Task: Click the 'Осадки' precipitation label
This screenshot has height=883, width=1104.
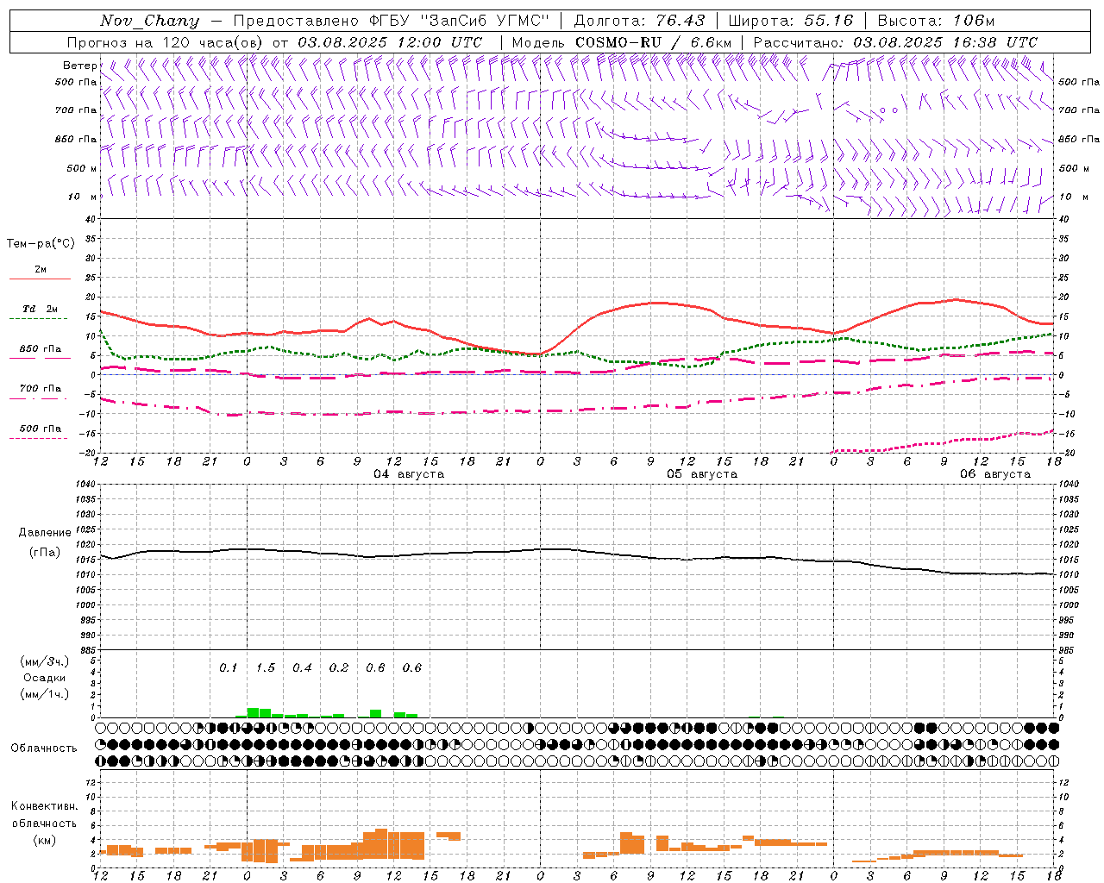Action: (x=44, y=678)
